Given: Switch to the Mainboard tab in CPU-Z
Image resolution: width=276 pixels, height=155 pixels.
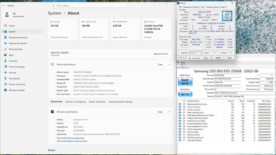Looking at the screenshot, I should click(x=188, y=7).
